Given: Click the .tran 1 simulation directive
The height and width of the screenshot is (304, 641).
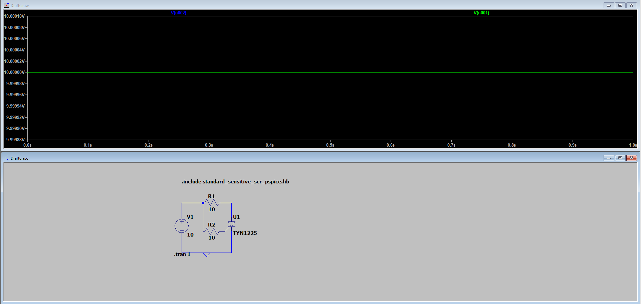Looking at the screenshot, I should coord(182,254).
